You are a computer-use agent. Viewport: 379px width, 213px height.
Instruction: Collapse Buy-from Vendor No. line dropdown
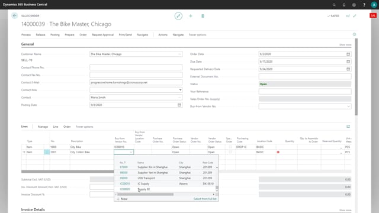131,152
